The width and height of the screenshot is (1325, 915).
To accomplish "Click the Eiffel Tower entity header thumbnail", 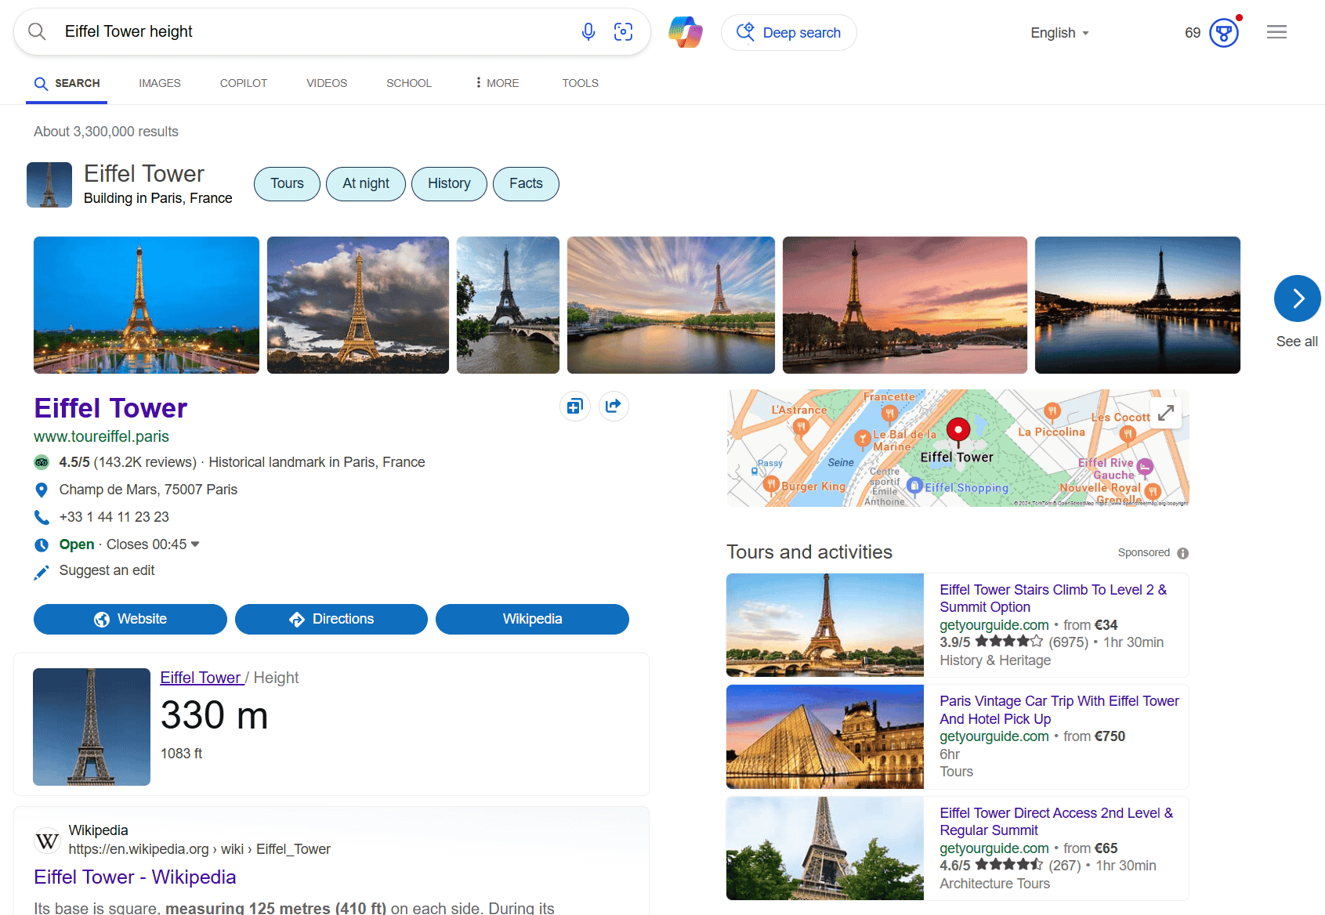I will (49, 185).
